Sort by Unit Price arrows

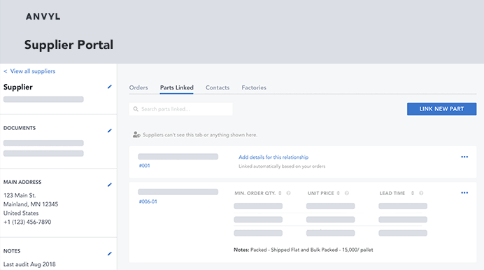point(339,193)
